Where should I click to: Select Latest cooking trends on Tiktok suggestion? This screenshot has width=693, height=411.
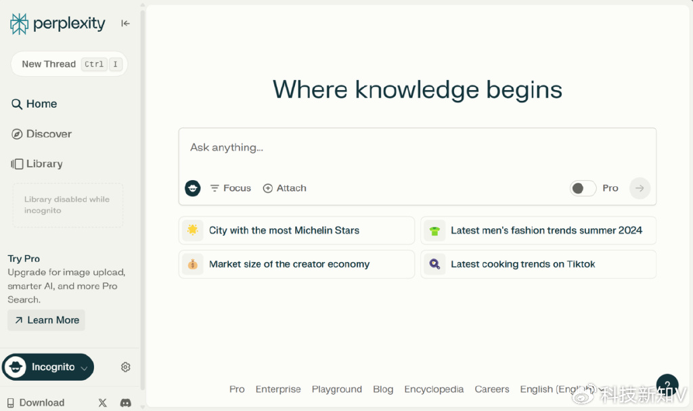point(538,264)
